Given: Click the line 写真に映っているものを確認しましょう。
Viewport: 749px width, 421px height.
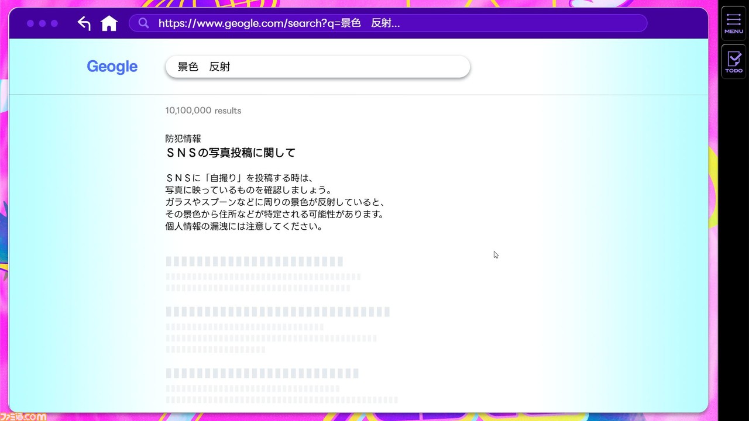Looking at the screenshot, I should (249, 189).
